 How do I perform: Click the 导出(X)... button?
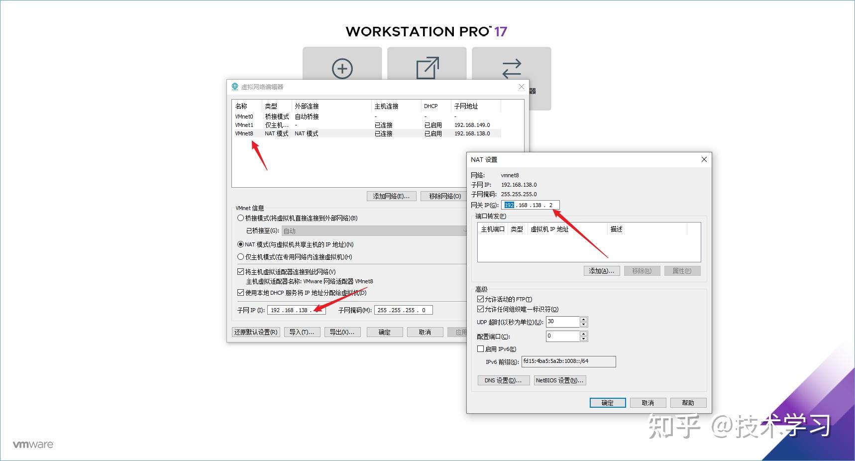342,332
